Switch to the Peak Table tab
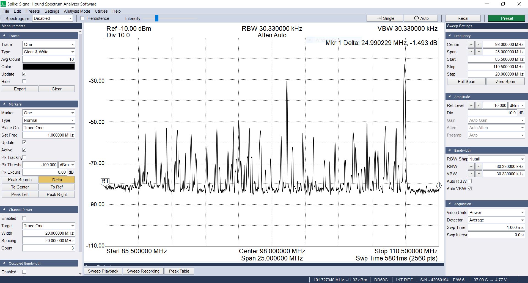The height and width of the screenshot is (283, 528). [179, 271]
